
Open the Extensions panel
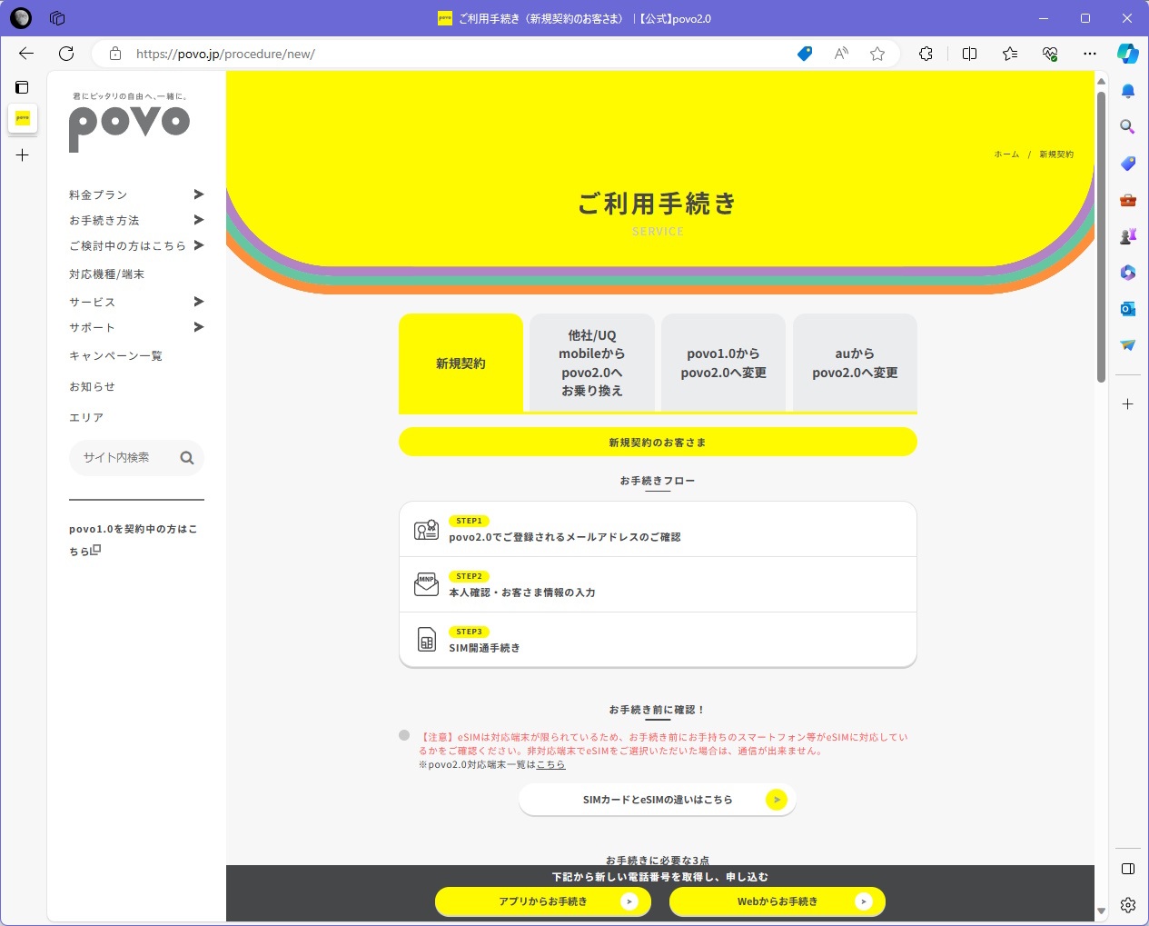click(x=926, y=54)
